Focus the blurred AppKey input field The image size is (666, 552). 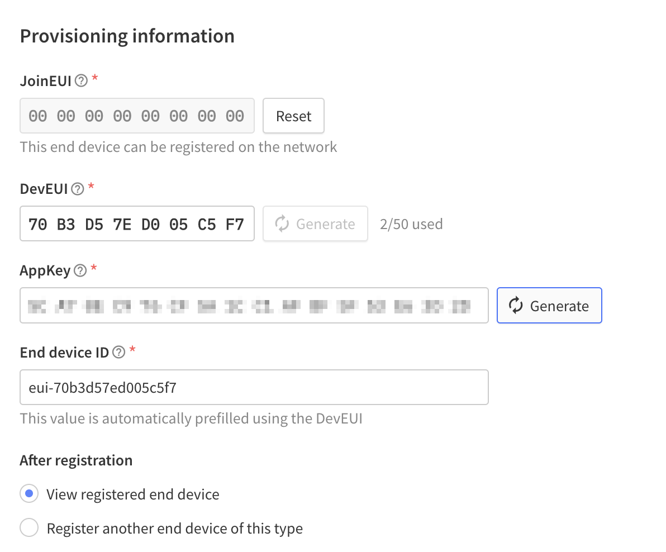tap(254, 305)
